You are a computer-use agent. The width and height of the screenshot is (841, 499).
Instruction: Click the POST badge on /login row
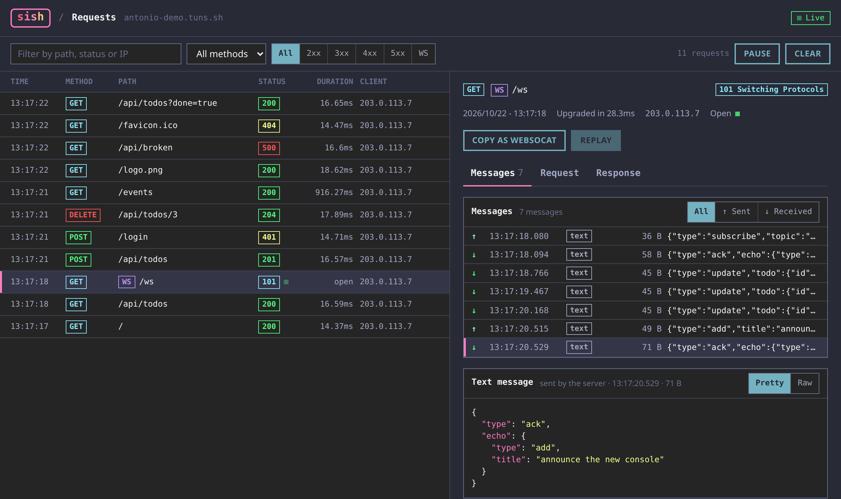tap(78, 237)
